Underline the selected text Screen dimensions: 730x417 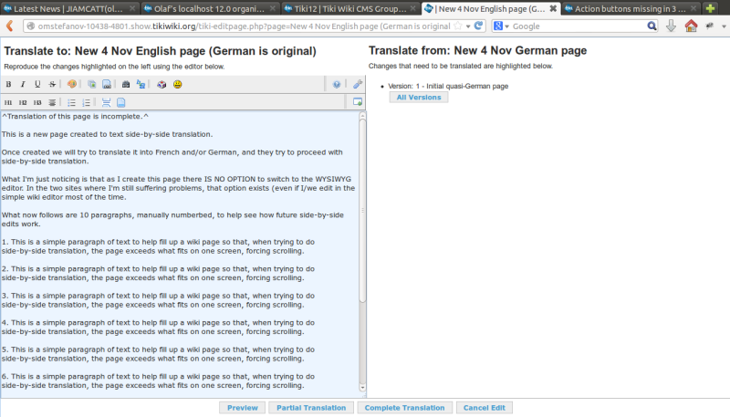(37, 84)
